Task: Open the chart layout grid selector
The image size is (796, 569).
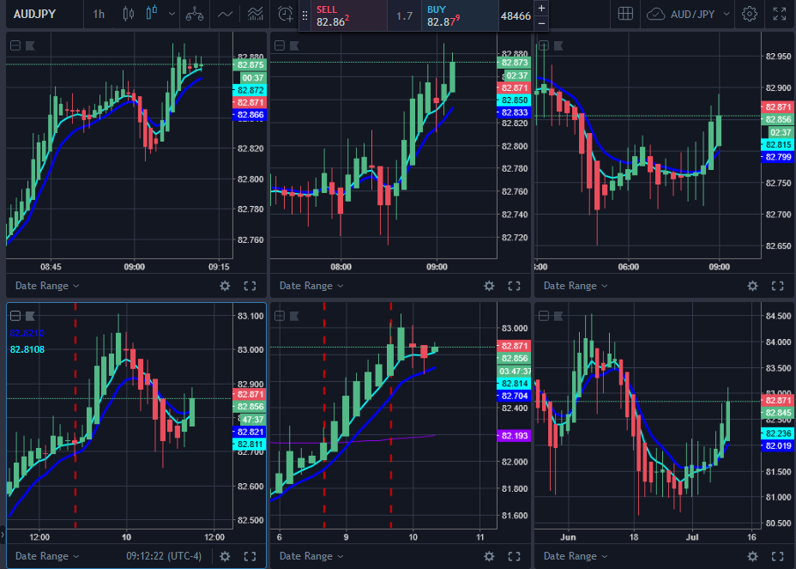Action: 626,14
